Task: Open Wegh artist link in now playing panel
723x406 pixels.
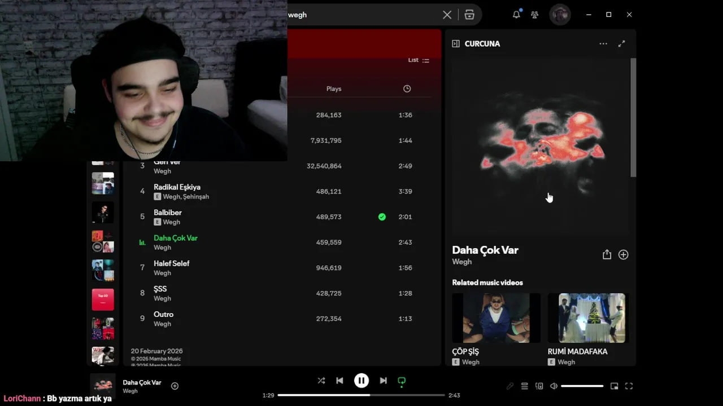Action: pos(461,262)
